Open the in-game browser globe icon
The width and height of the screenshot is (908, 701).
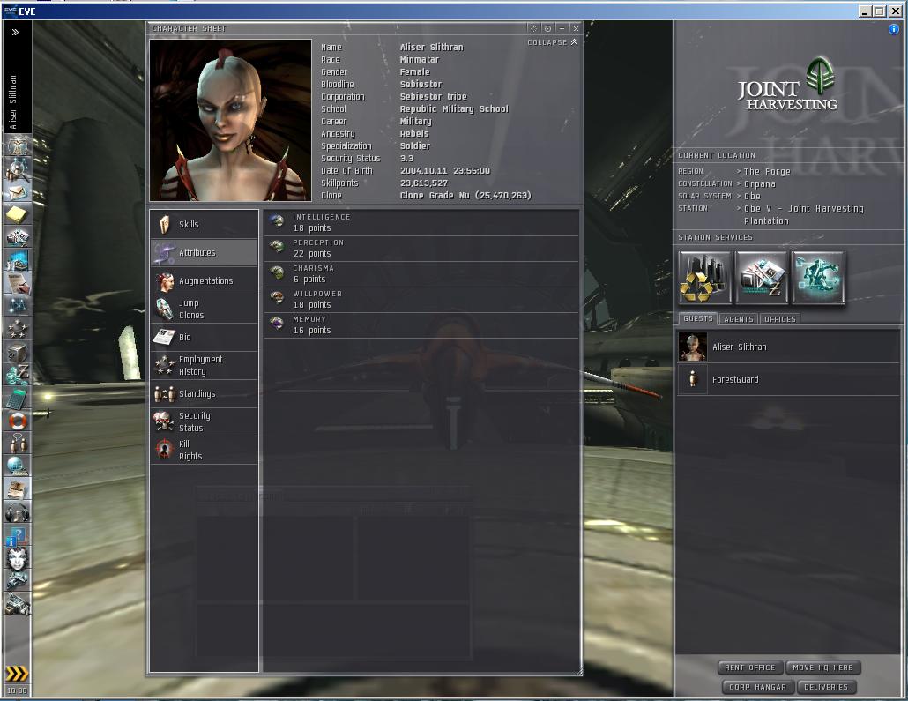[x=18, y=466]
